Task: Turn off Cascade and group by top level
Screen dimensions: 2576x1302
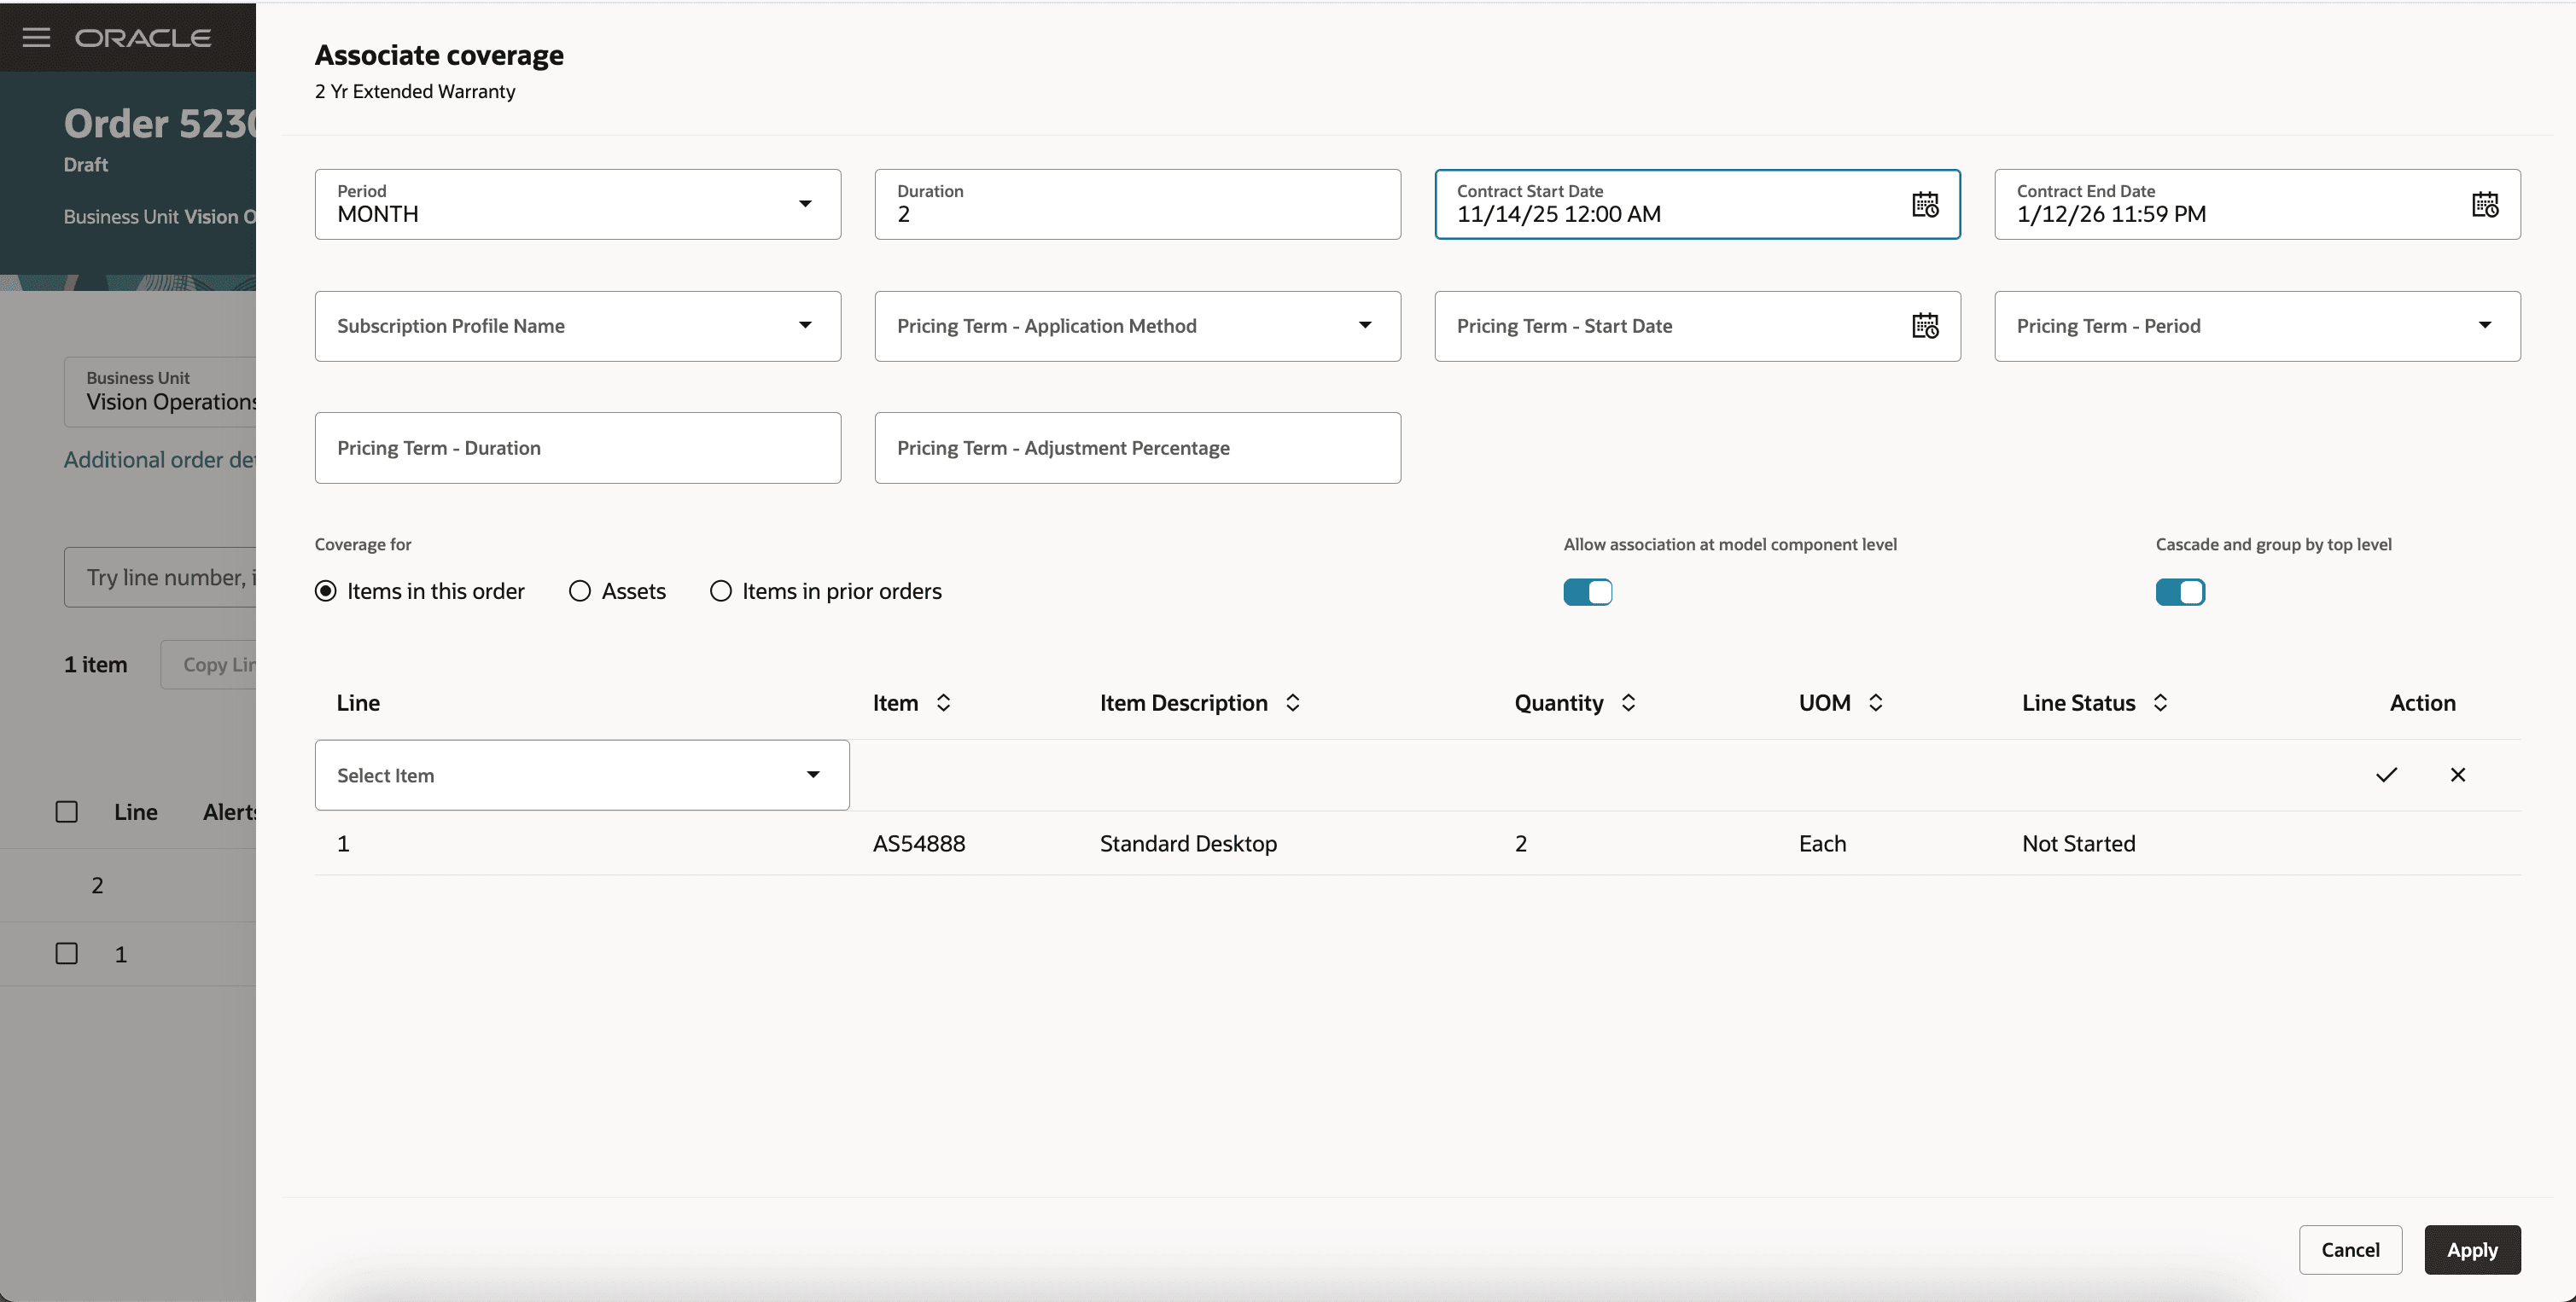Action: coord(2179,592)
